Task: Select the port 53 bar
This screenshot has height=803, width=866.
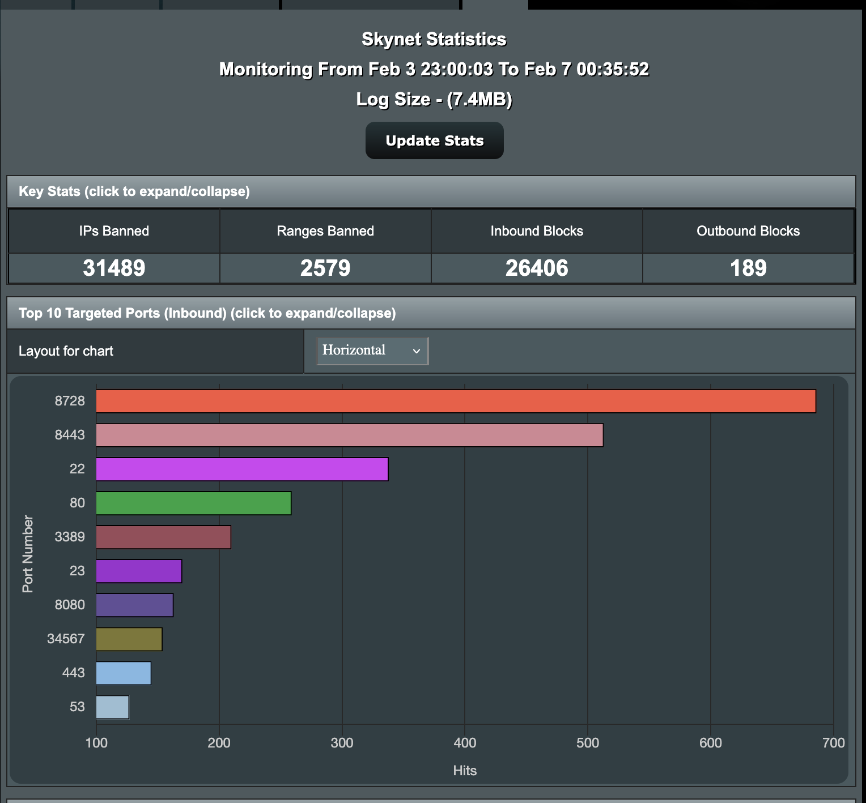Action: pos(112,707)
